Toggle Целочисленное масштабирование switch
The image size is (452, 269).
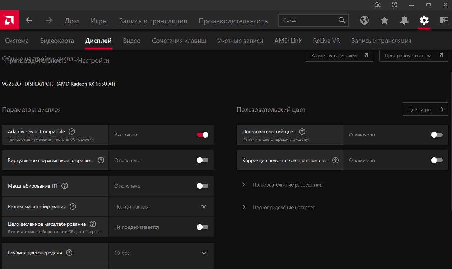tap(203, 227)
